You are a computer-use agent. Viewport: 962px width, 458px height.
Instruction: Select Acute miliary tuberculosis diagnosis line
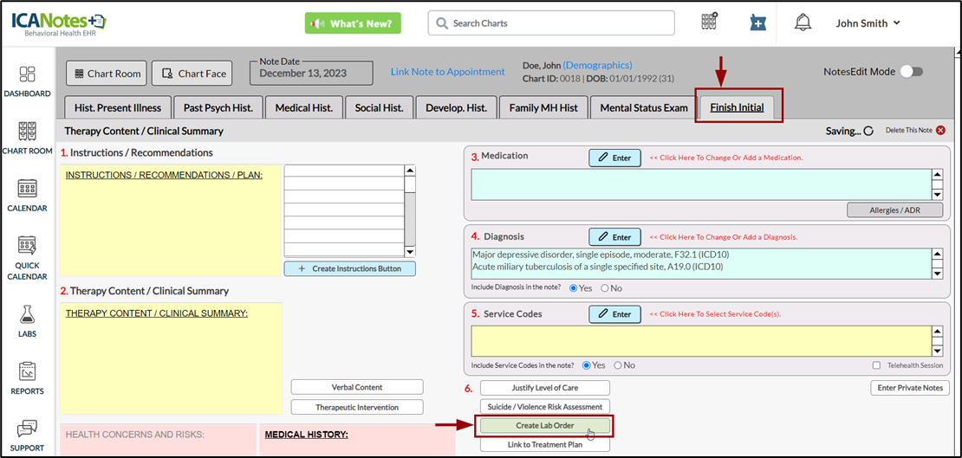[x=598, y=267]
